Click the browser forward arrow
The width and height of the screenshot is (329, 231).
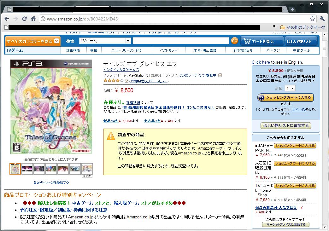(x=15, y=19)
